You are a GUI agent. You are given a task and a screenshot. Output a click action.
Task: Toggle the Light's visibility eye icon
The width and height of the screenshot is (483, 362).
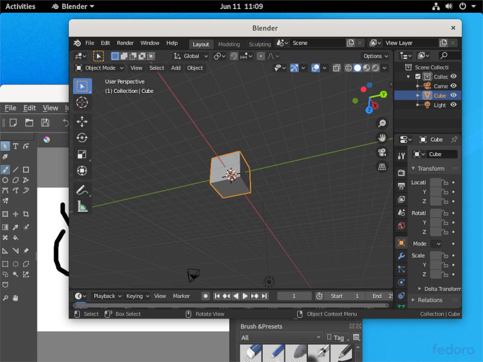(453, 104)
